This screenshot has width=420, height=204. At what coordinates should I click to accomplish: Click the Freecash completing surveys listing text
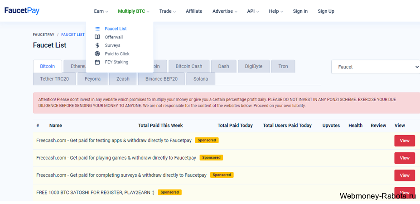coord(121,175)
